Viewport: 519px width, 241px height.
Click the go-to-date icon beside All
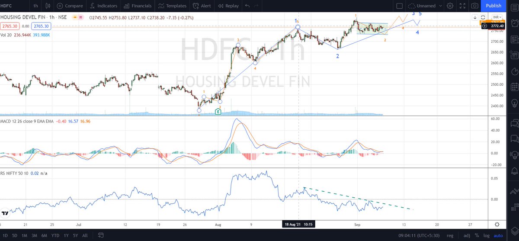[100, 235]
